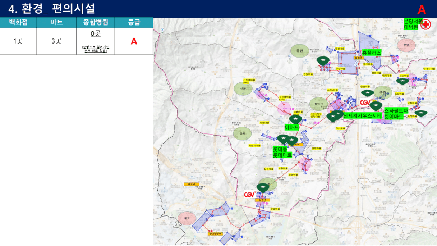Click the 만현마을 yellow label below 롯데마트
Screen dimensions: 437x246
click(x=317, y=148)
